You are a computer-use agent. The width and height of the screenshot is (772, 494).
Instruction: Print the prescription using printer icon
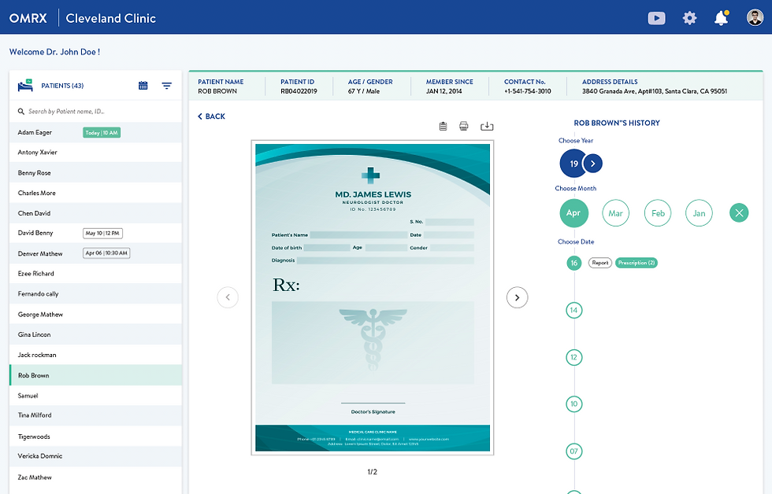tap(464, 127)
